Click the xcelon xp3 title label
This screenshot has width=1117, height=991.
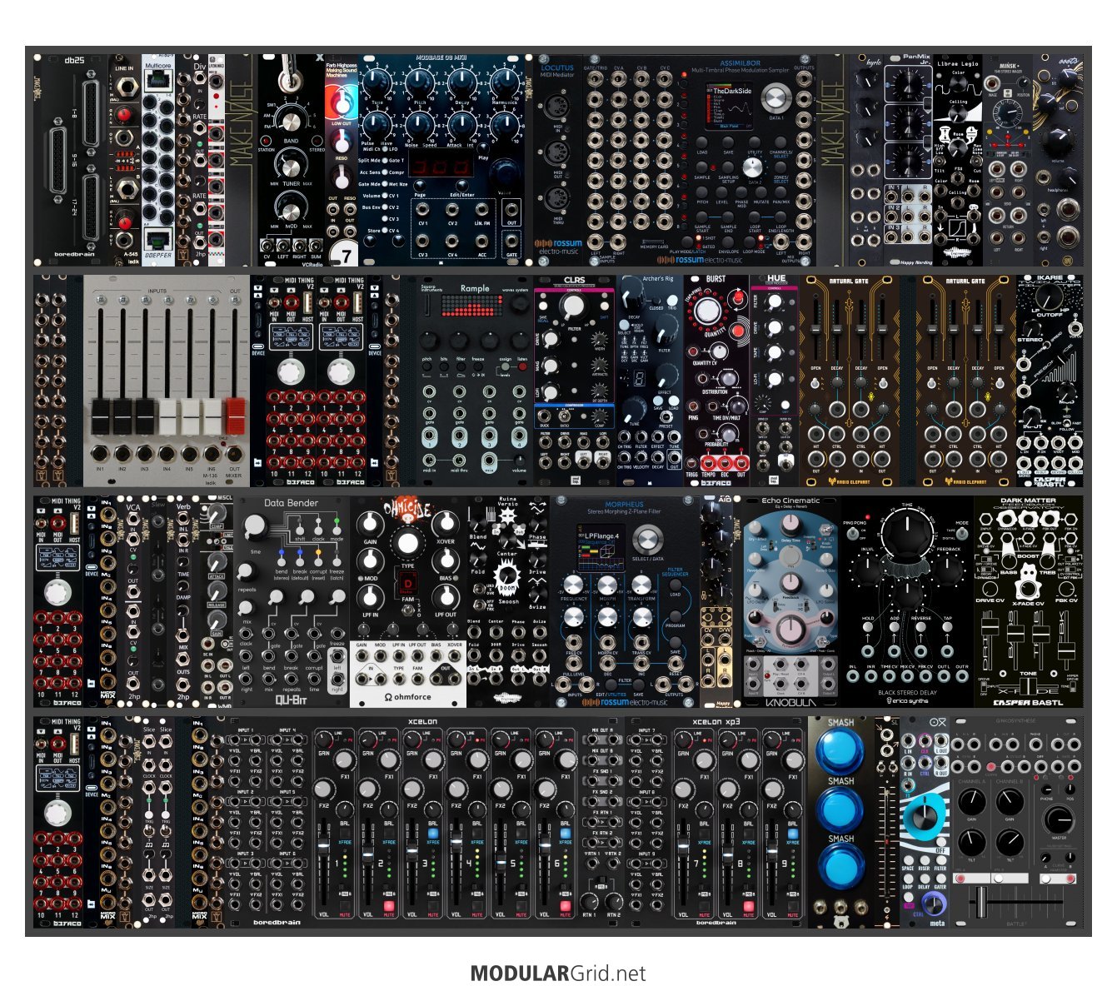pos(716,722)
